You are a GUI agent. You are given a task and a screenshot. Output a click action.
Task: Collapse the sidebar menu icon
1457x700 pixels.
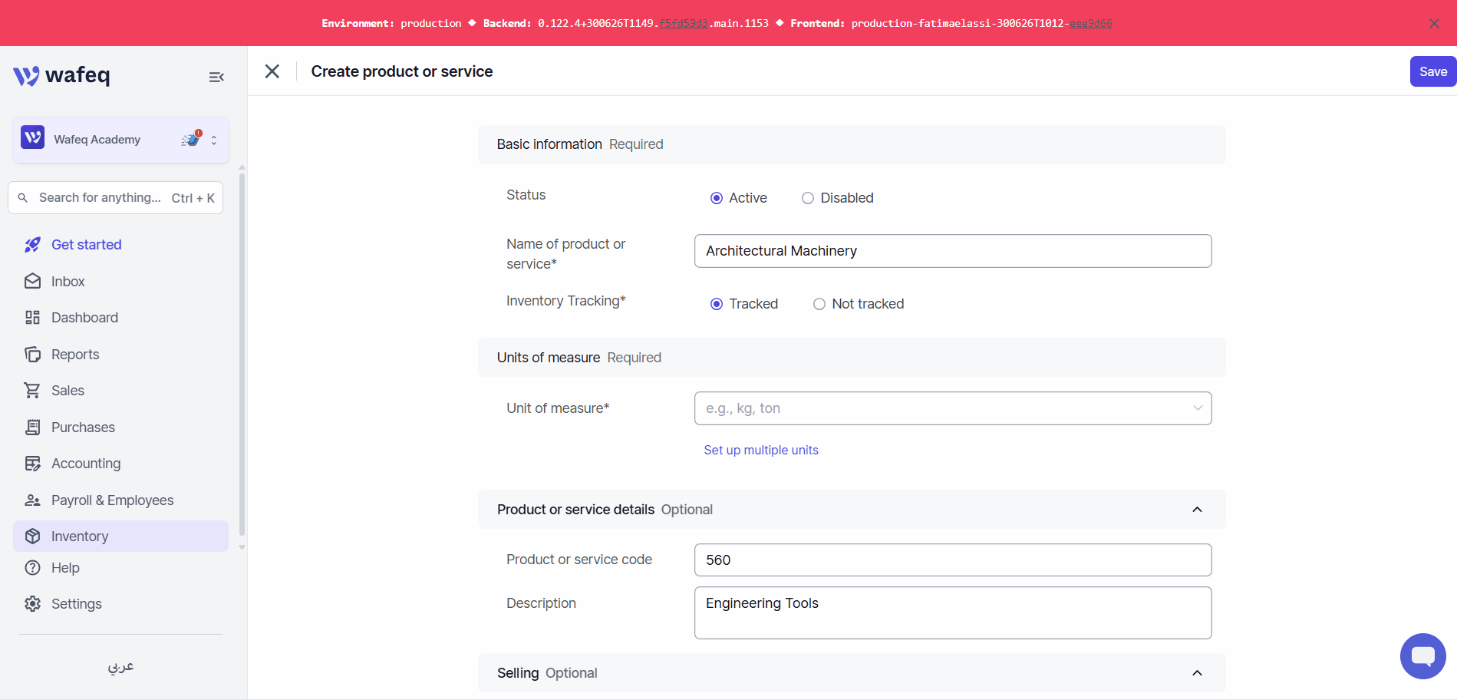click(x=216, y=77)
